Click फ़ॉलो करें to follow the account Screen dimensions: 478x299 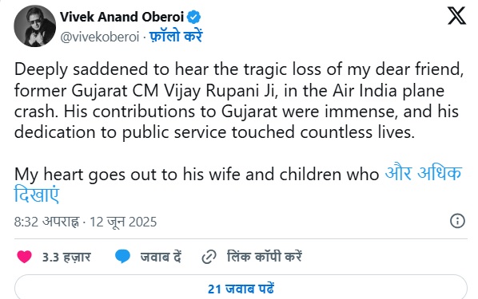176,37
